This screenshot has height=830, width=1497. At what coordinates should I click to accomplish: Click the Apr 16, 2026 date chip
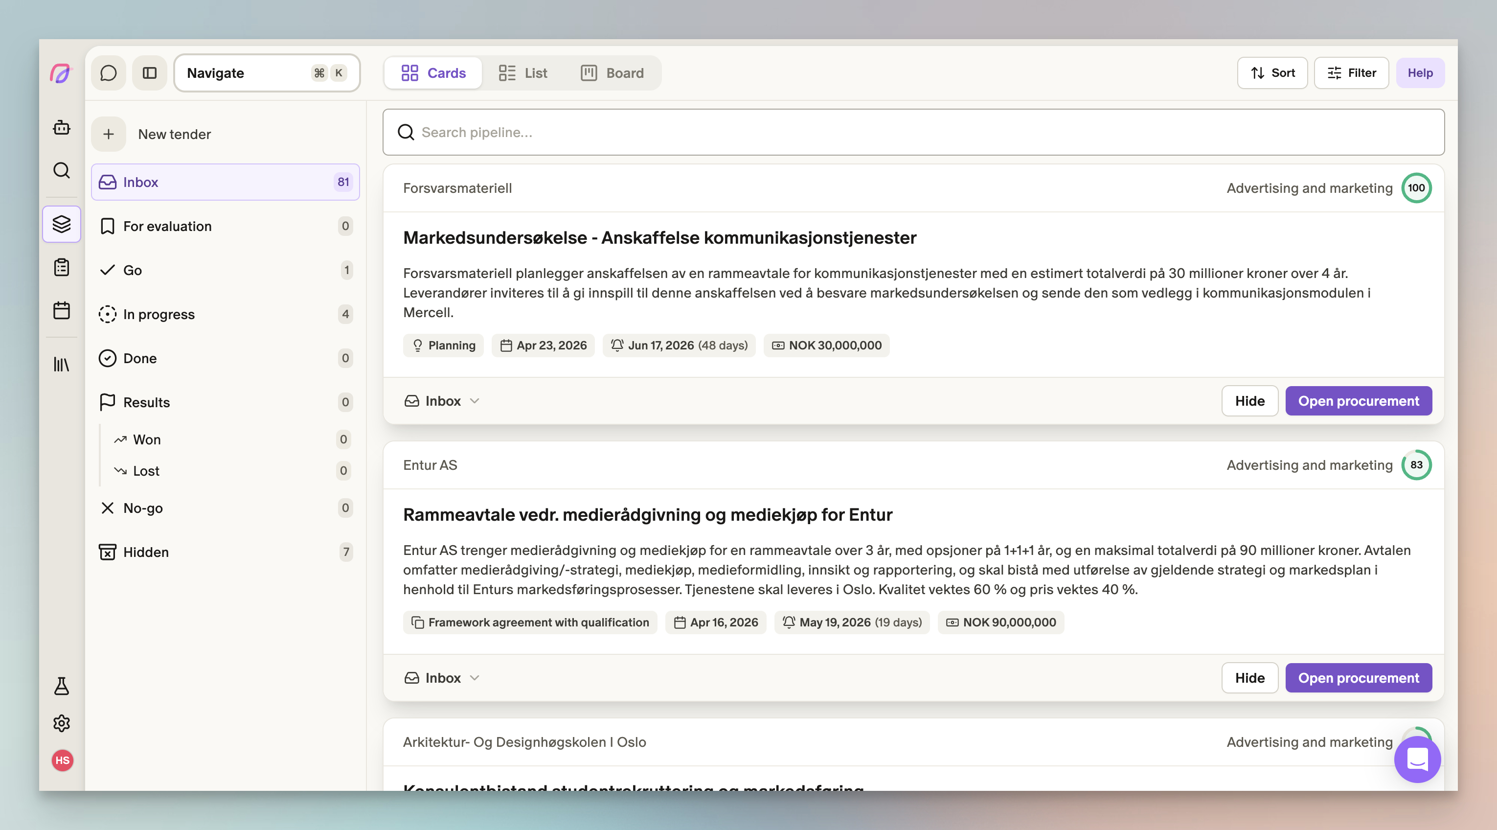715,622
